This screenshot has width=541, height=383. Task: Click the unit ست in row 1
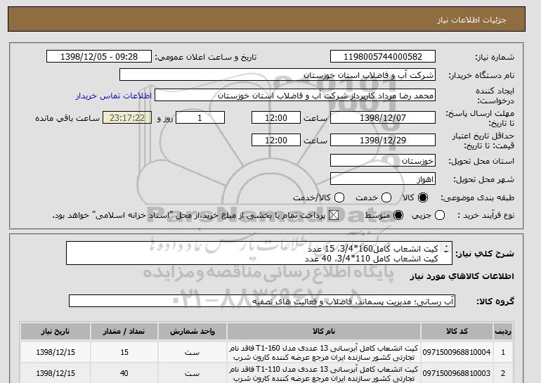[x=193, y=353]
